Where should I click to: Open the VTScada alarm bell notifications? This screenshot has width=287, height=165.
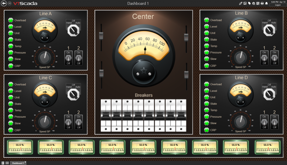click(x=267, y=3)
